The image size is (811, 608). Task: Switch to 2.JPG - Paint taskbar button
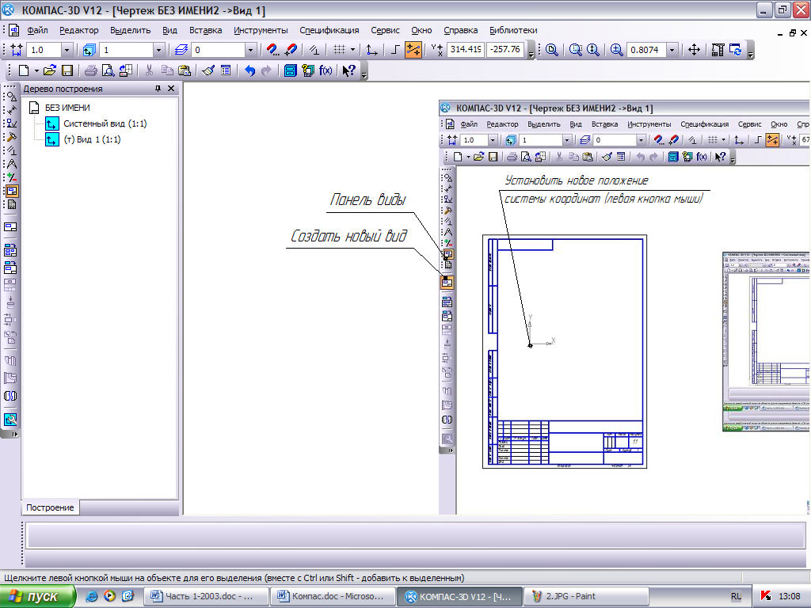(x=587, y=596)
